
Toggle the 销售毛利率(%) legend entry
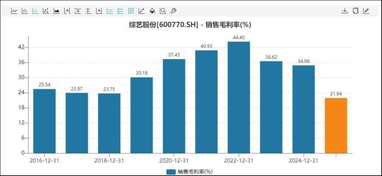189,172
